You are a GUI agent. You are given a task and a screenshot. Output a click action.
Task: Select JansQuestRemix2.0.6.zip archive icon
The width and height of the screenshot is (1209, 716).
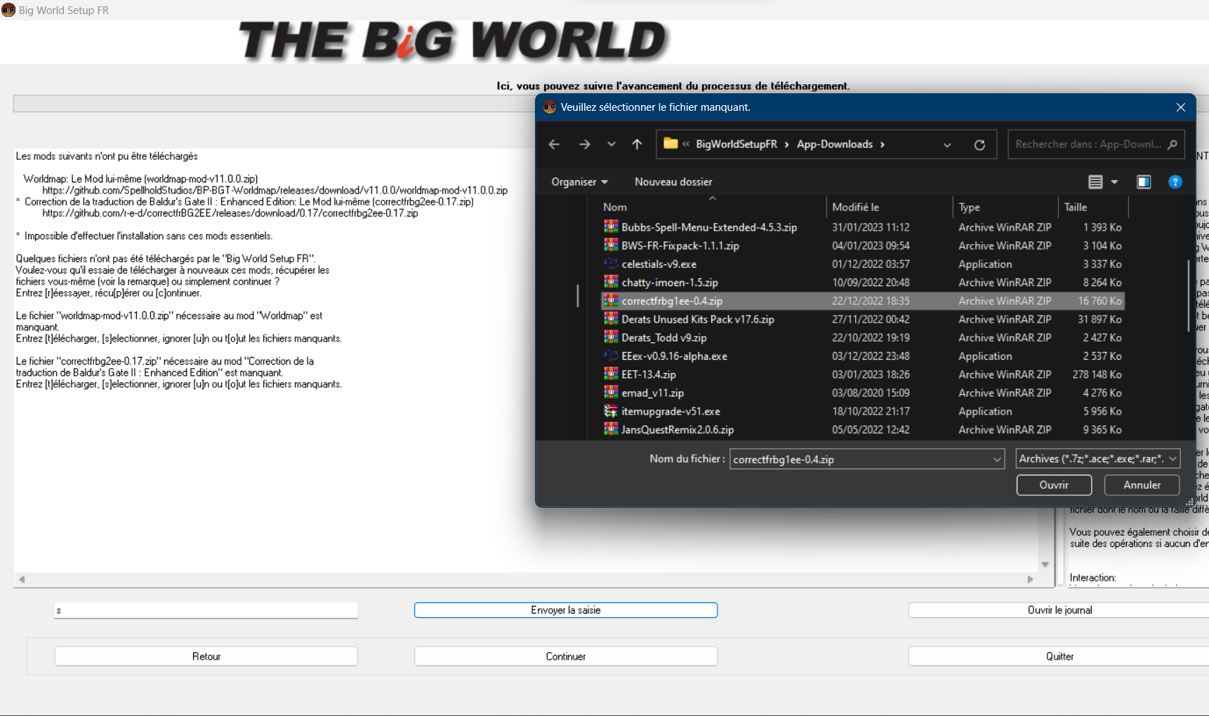611,429
